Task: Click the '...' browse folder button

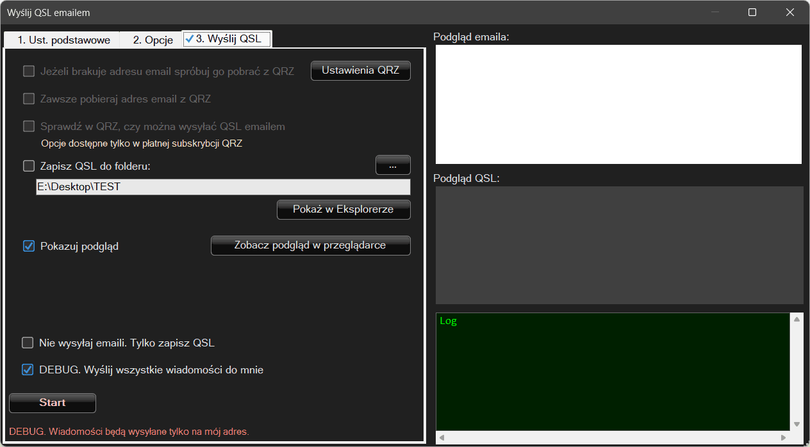Action: (x=392, y=165)
